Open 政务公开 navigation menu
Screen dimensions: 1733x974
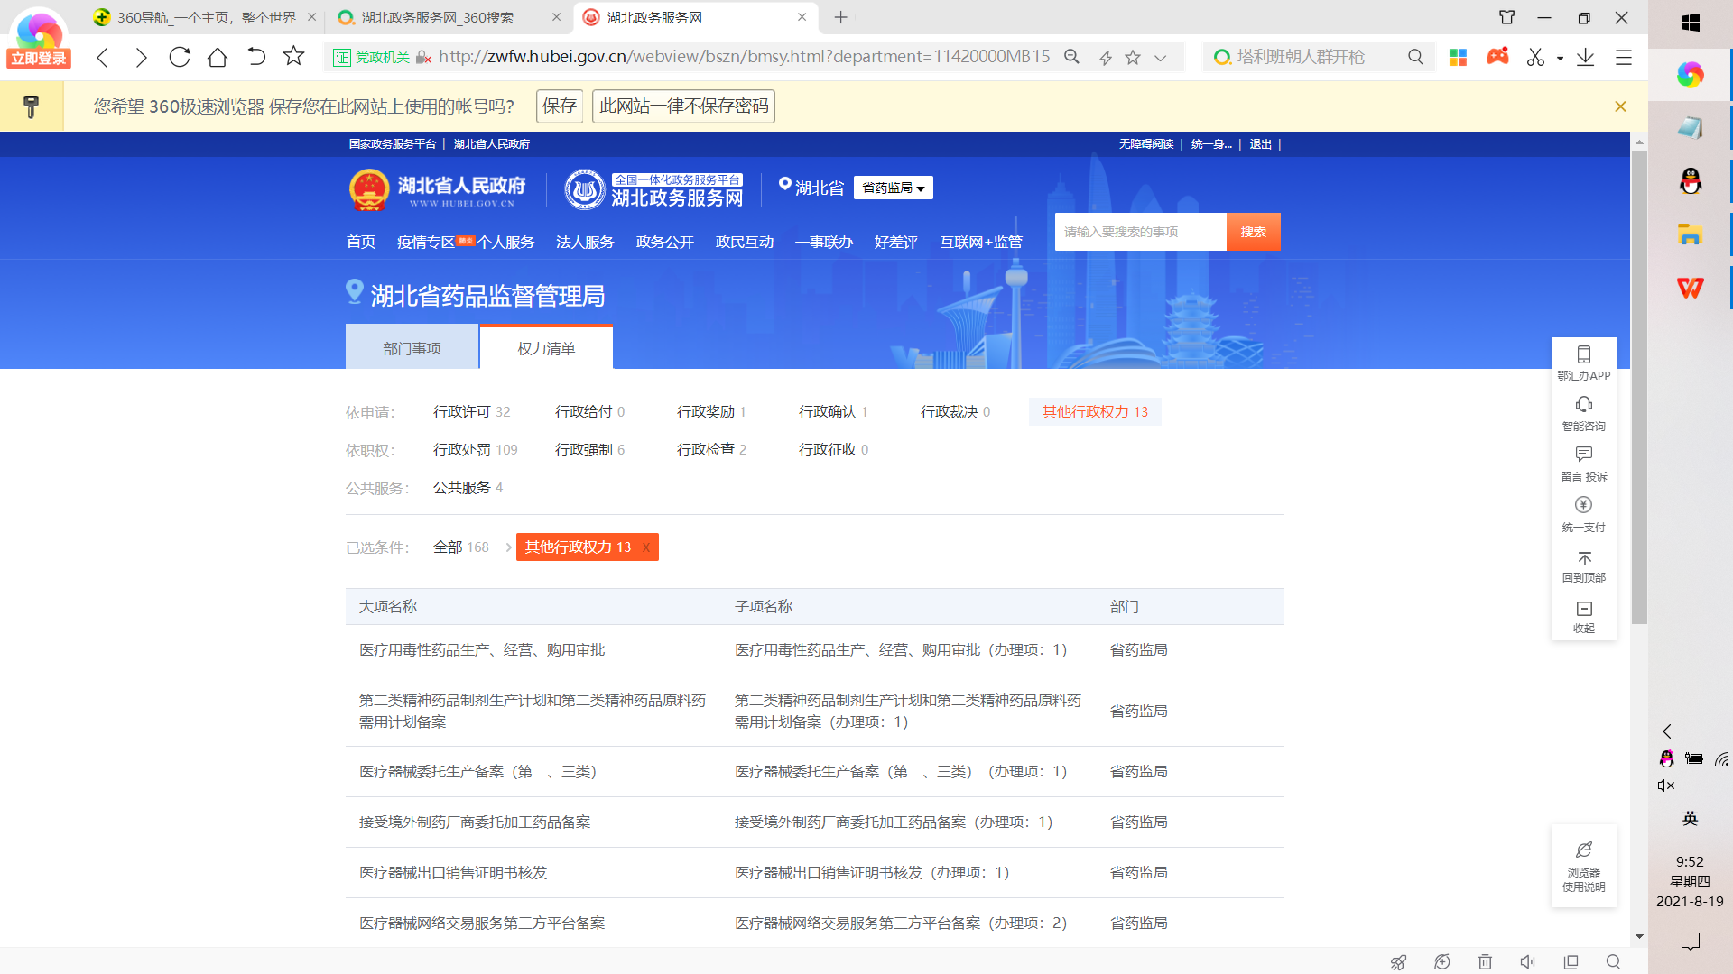click(664, 242)
